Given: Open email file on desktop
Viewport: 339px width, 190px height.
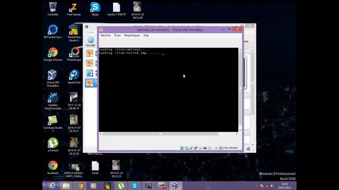Looking at the screenshot, I should (x=95, y=168).
